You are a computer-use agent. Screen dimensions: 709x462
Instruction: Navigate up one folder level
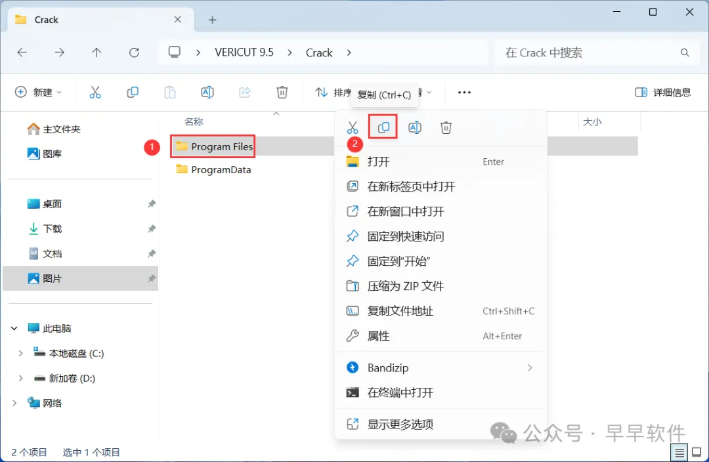point(97,52)
